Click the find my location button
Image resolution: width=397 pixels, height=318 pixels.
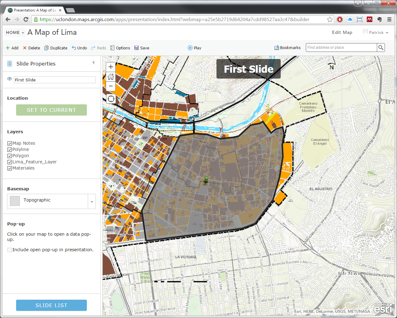(x=111, y=99)
